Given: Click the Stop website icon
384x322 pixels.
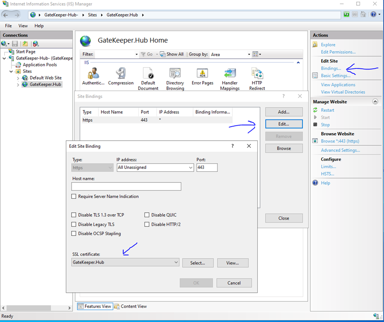Looking at the screenshot, I should click(x=315, y=125).
